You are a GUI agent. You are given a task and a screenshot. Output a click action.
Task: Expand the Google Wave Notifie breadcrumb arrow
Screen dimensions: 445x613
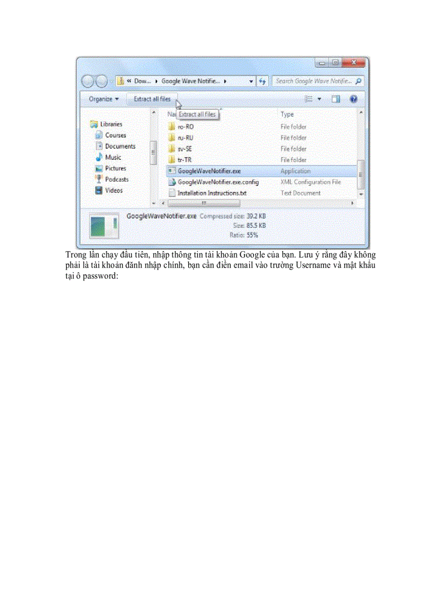coord(226,81)
